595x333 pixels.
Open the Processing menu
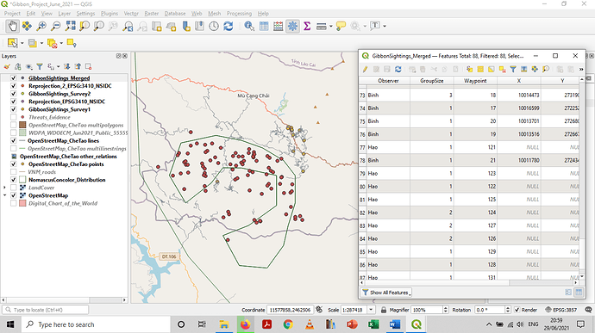click(x=239, y=13)
